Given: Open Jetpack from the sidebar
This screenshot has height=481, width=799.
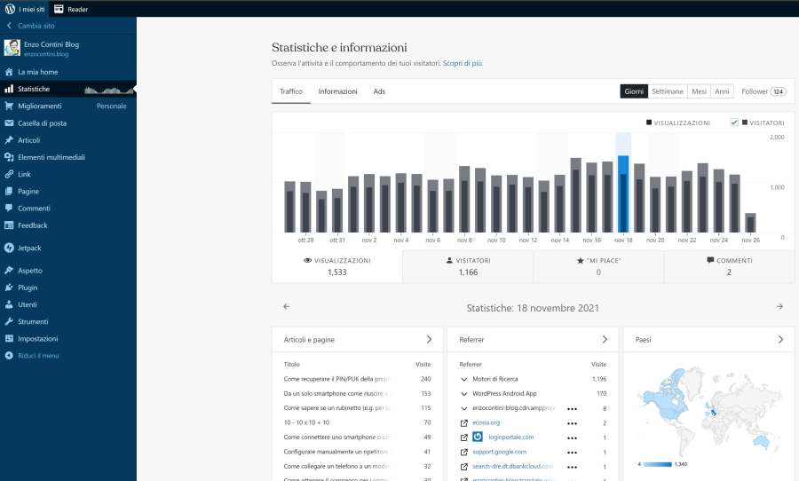Looking at the screenshot, I should click(30, 248).
